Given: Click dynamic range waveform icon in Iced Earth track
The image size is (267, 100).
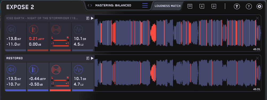Looking at the screenshot, I should pyautogui.click(x=78, y=30).
